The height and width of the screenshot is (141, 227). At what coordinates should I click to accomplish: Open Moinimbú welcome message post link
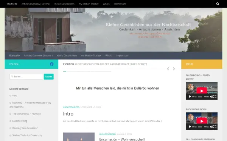click(30, 105)
